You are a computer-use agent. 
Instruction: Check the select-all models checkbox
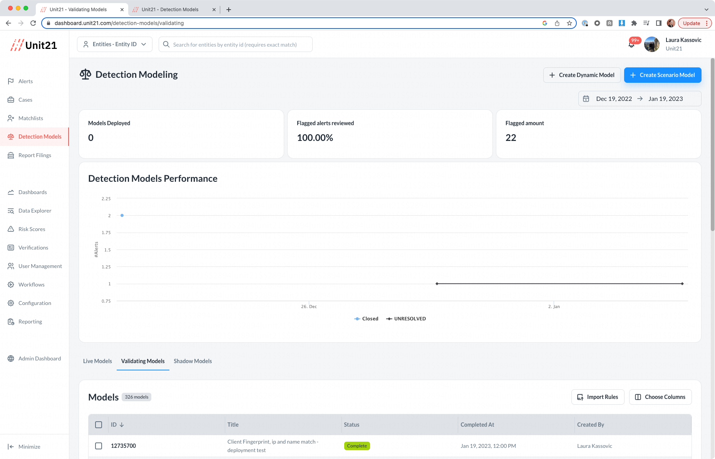click(99, 425)
